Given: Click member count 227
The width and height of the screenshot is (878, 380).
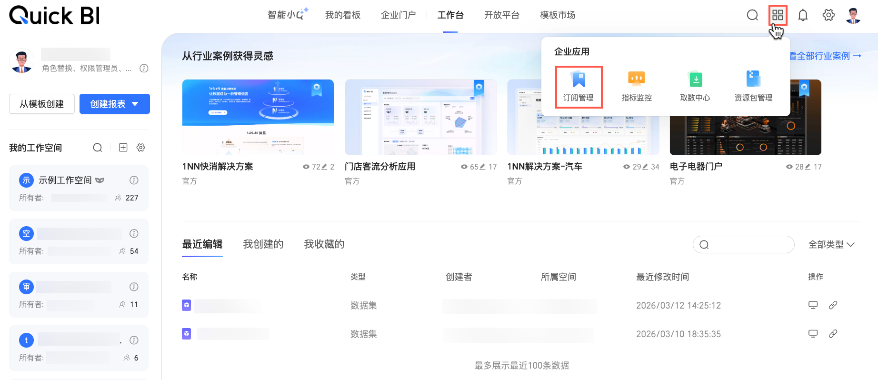Looking at the screenshot, I should (x=132, y=198).
